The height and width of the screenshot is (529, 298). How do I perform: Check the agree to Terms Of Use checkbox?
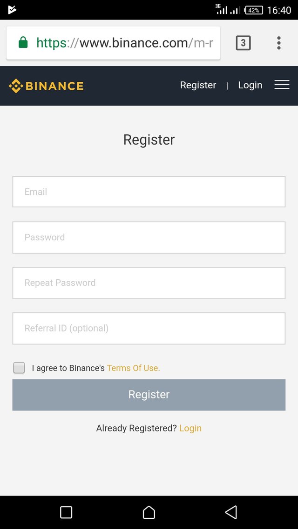pos(19,368)
